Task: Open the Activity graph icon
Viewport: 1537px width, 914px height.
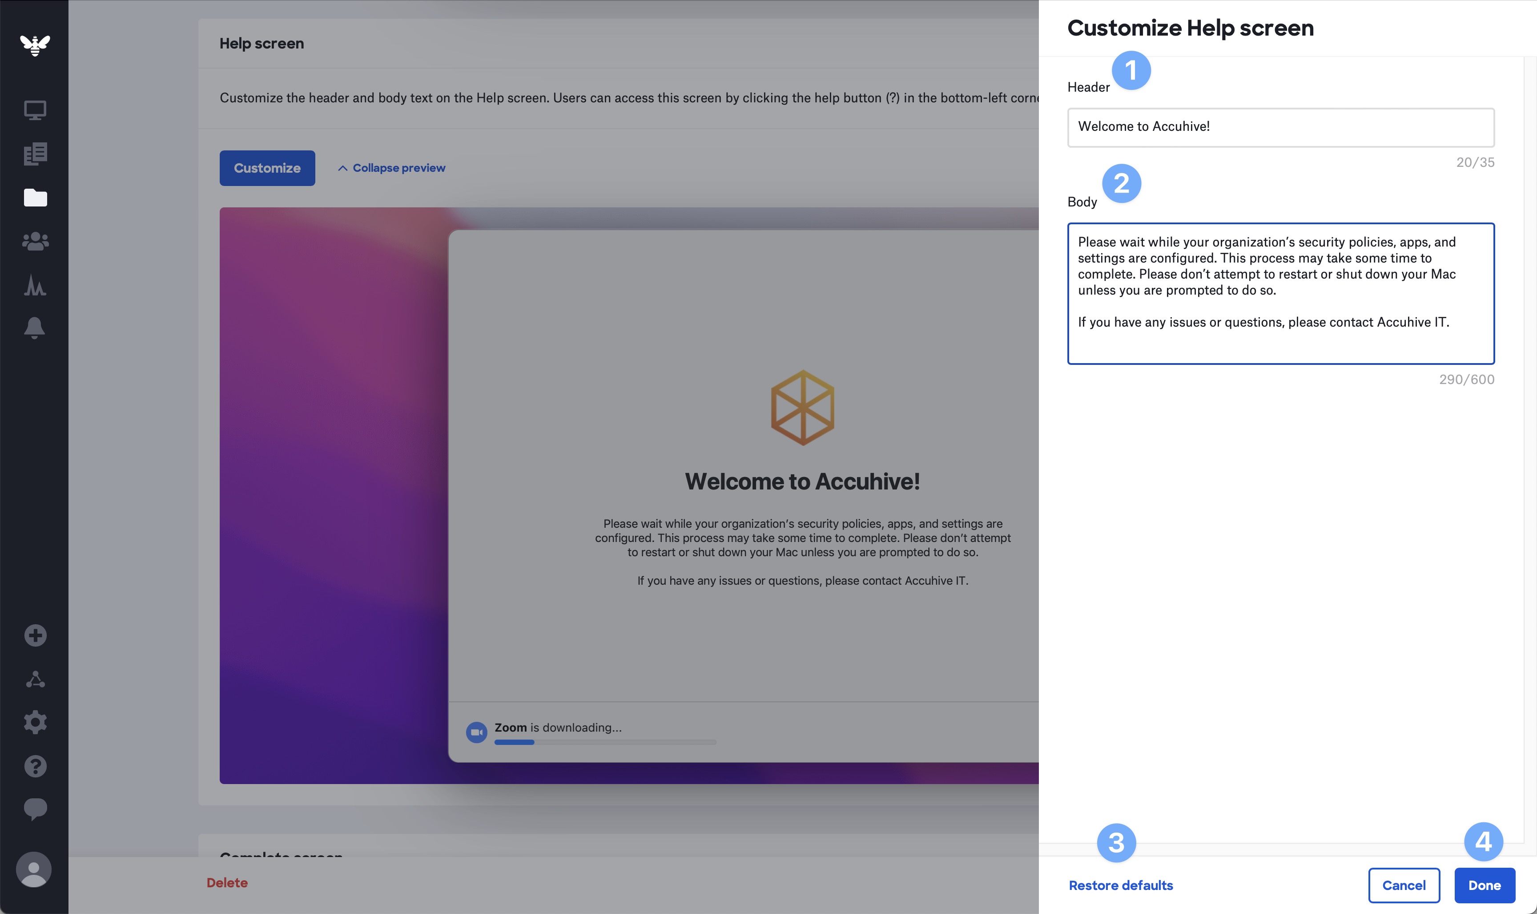Action: coord(35,285)
